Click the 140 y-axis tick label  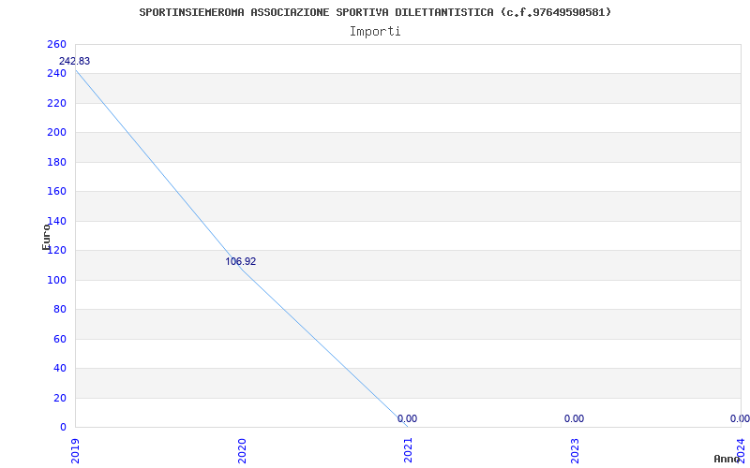(56, 221)
